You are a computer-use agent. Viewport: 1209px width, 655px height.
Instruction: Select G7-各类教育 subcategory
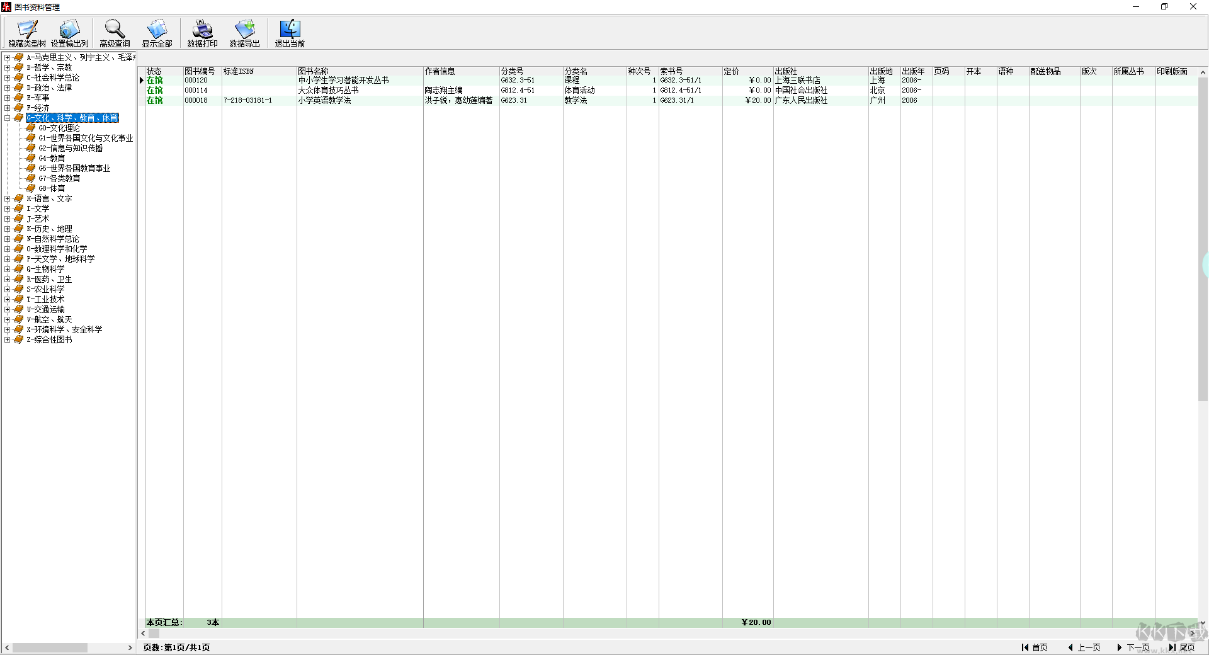(59, 178)
